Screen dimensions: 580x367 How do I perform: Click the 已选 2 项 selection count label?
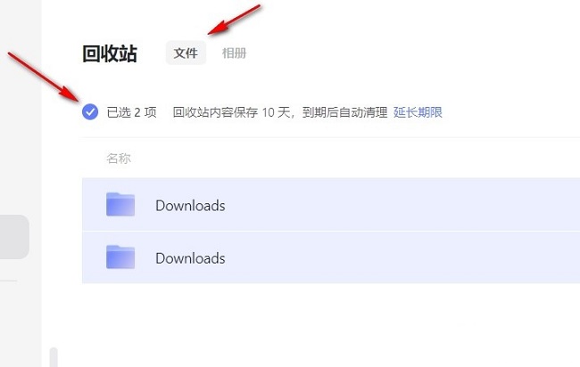[x=131, y=112]
